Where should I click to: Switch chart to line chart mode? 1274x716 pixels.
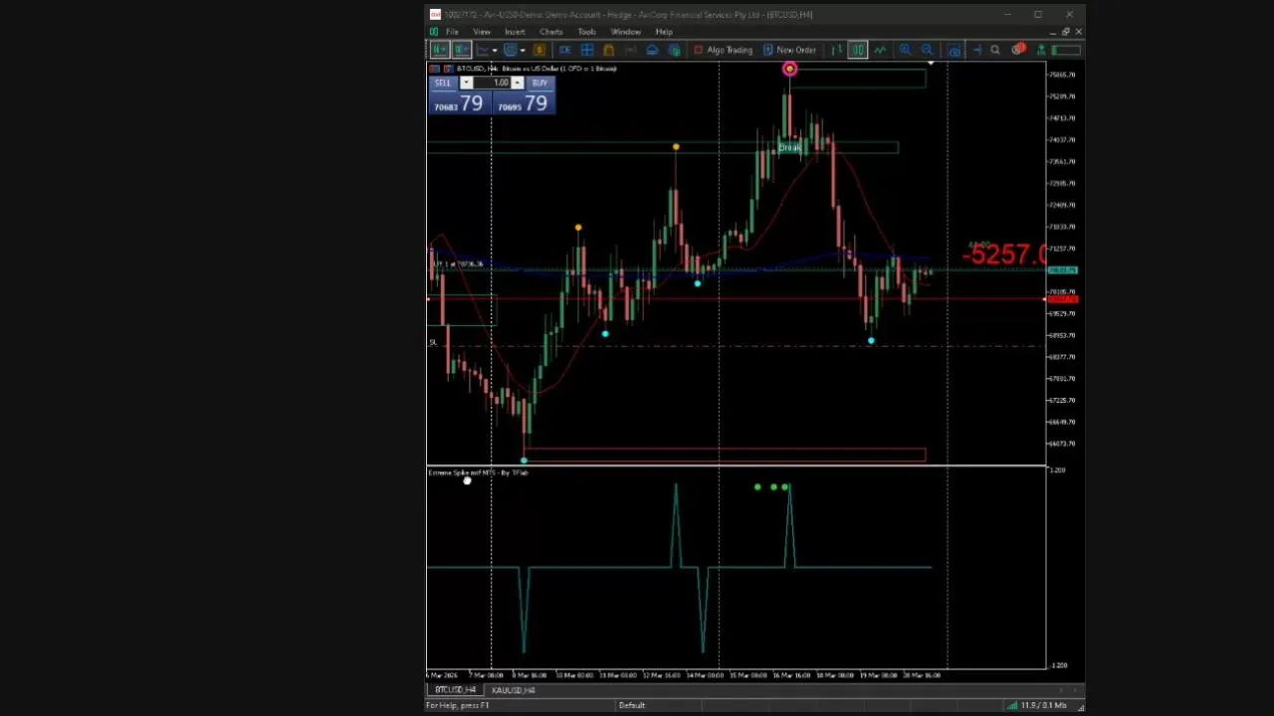(x=880, y=50)
